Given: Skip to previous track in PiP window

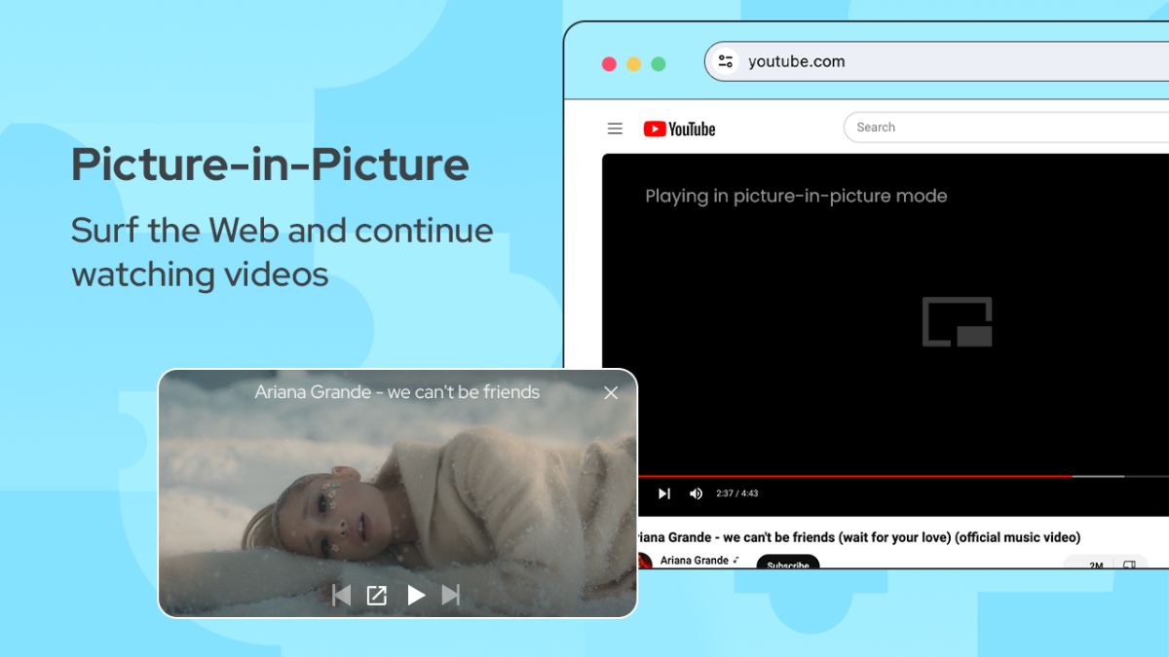Looking at the screenshot, I should pyautogui.click(x=341, y=595).
